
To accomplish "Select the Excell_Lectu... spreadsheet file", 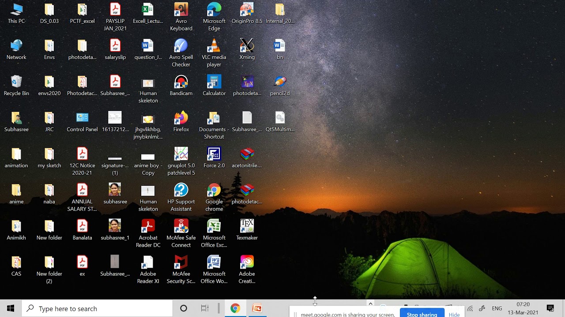I will pyautogui.click(x=148, y=14).
